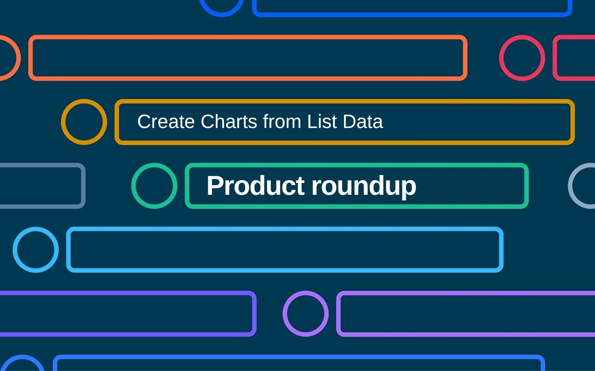Click the blue outlined bar along top edge

[412, 8]
